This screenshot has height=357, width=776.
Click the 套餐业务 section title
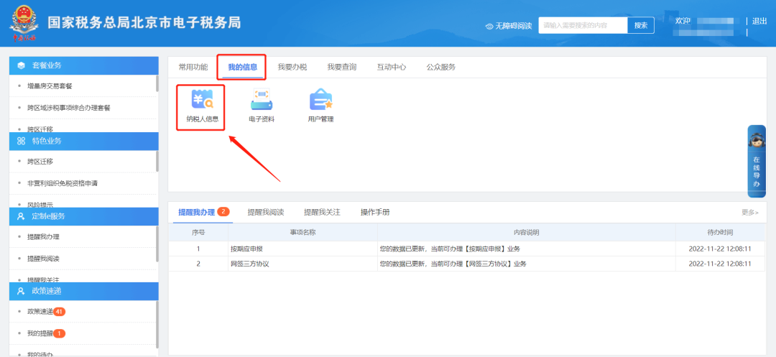coord(47,65)
